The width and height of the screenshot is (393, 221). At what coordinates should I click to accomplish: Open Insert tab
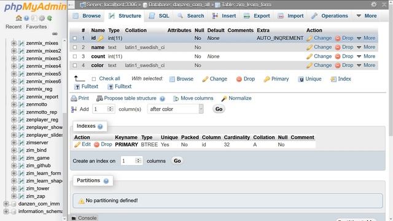click(x=224, y=16)
